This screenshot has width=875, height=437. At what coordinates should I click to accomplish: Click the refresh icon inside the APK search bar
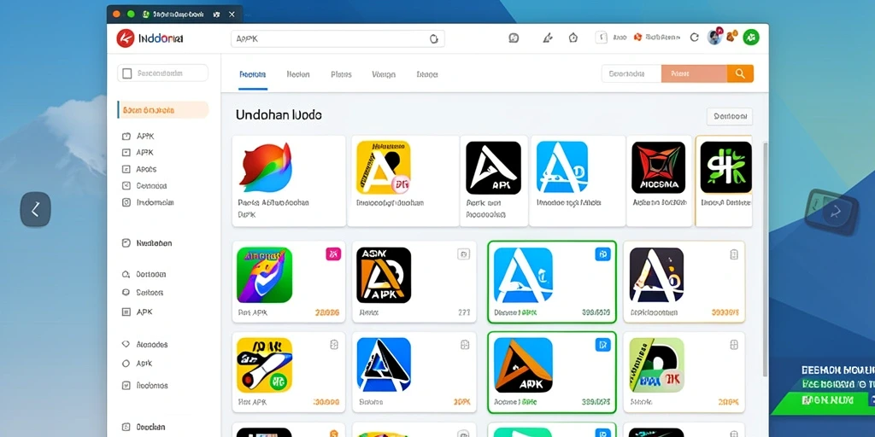(433, 38)
